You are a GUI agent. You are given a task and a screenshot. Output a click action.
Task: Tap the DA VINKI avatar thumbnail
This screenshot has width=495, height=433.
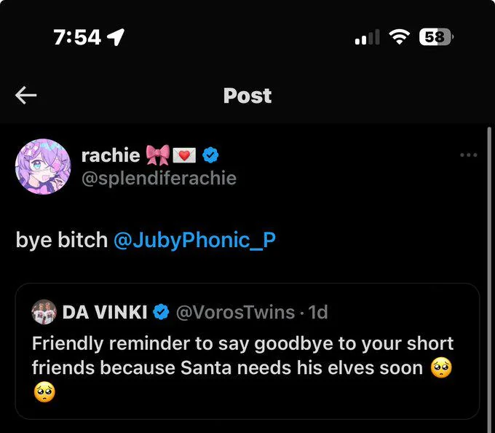[44, 313]
